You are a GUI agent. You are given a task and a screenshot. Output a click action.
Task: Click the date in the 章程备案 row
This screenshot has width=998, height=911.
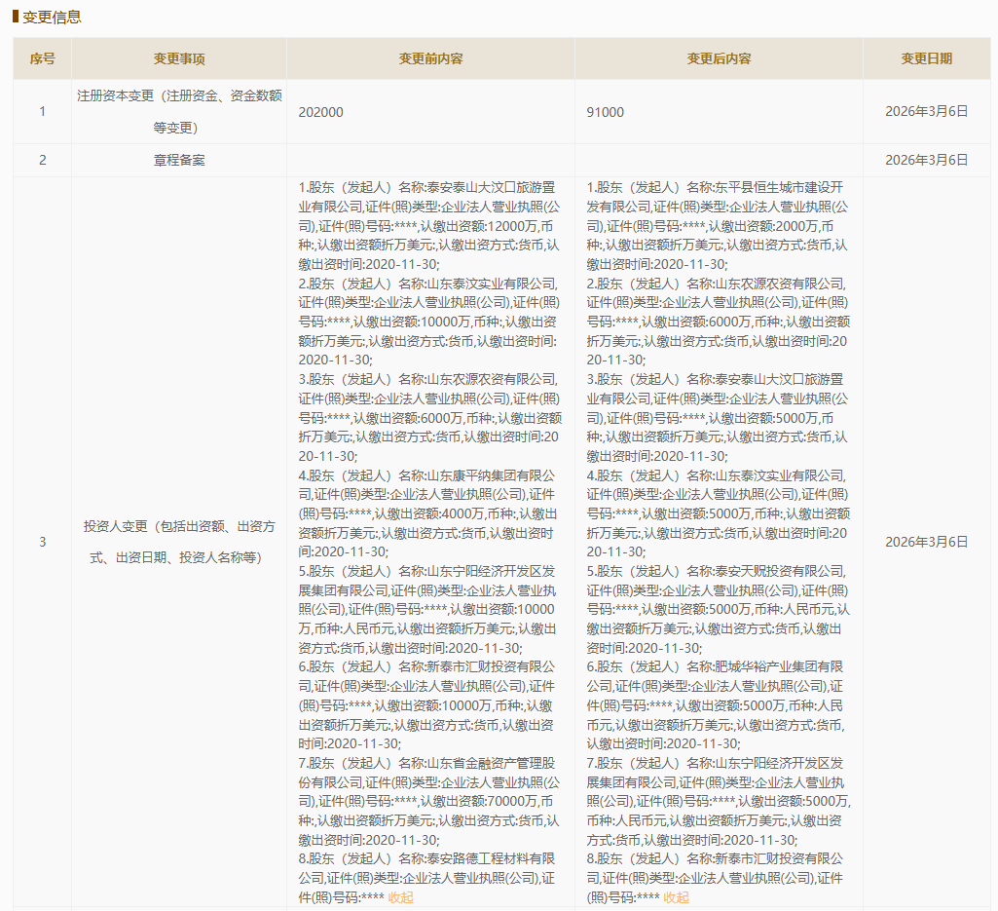click(x=926, y=160)
